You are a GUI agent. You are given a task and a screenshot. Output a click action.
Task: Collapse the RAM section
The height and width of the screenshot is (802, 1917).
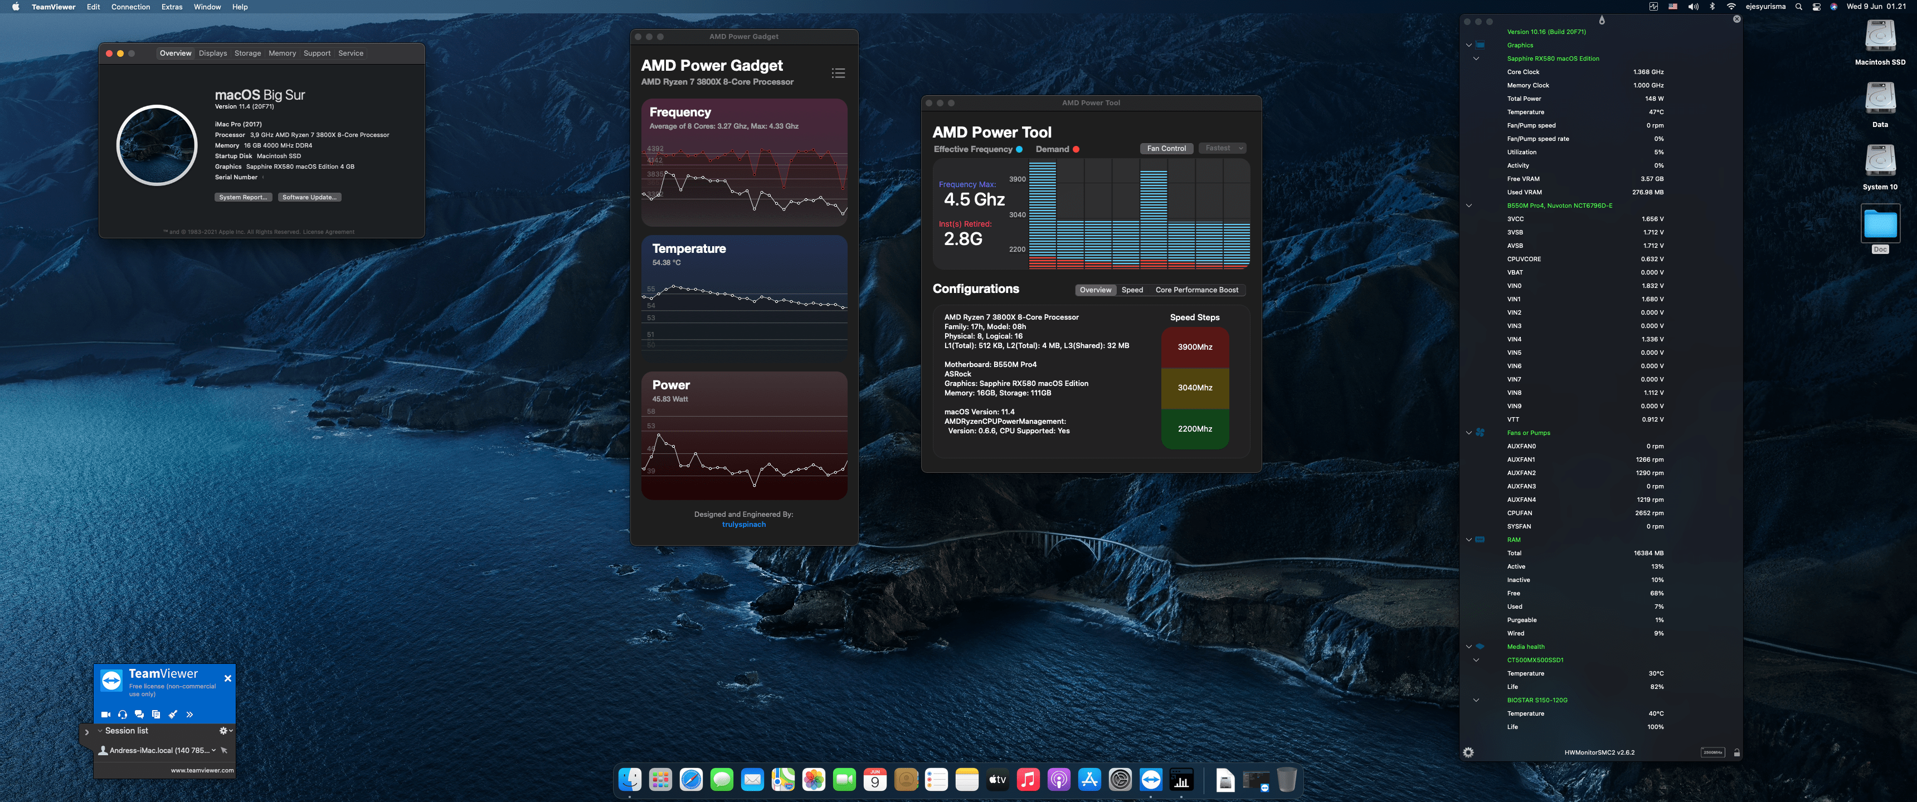click(x=1468, y=540)
